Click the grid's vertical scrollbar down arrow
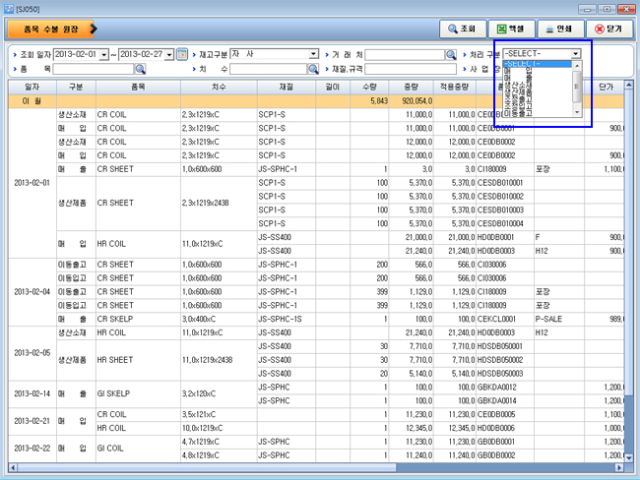Screen dimensions: 640x480 click(629, 458)
